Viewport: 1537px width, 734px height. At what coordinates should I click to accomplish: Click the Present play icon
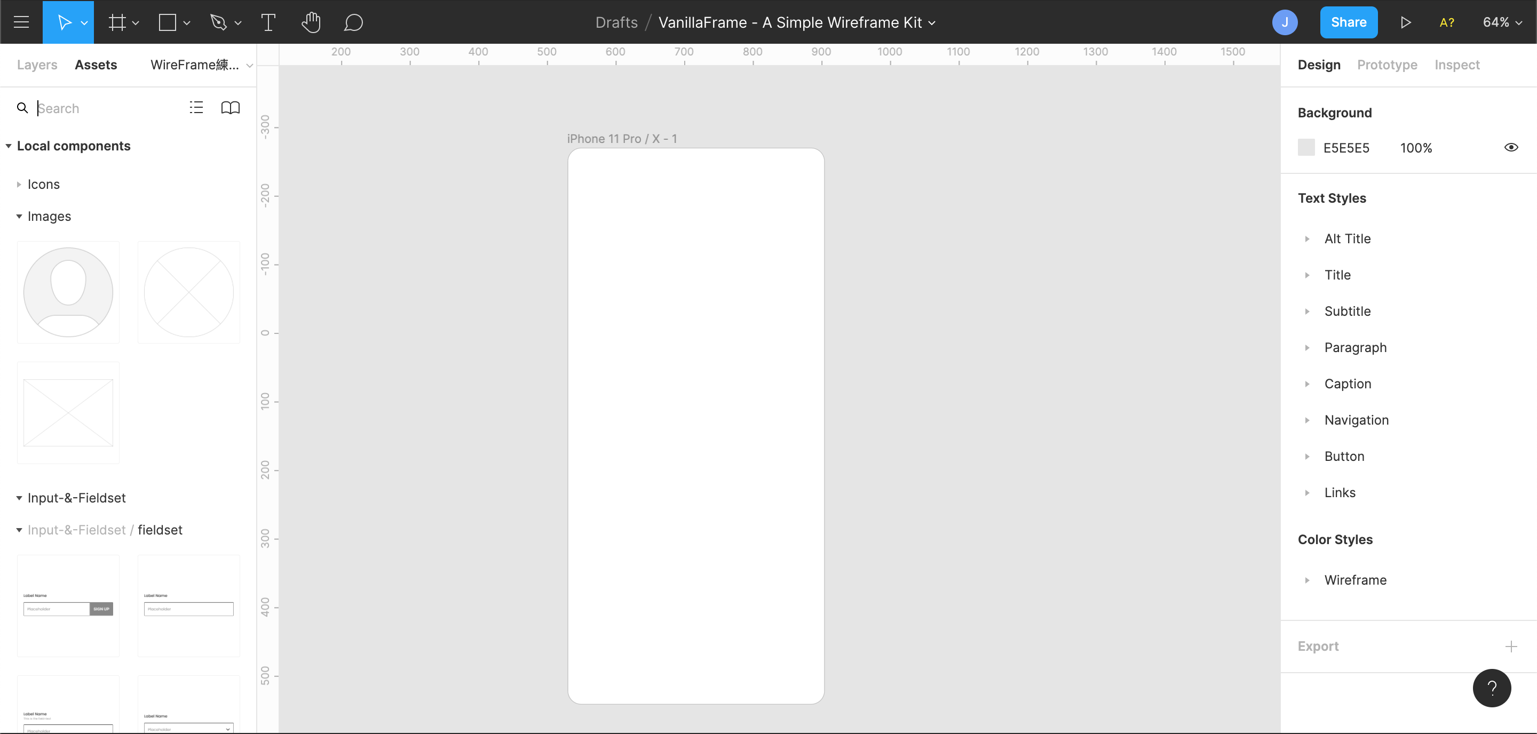pos(1406,22)
